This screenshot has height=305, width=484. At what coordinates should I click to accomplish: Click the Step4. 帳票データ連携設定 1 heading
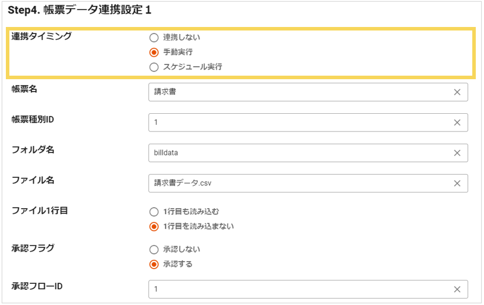(80, 11)
